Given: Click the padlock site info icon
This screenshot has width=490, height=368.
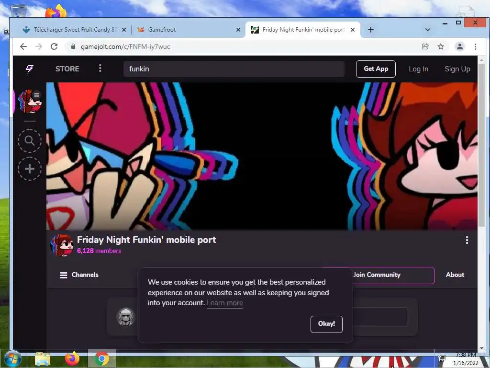Looking at the screenshot, I should pyautogui.click(x=73, y=46).
